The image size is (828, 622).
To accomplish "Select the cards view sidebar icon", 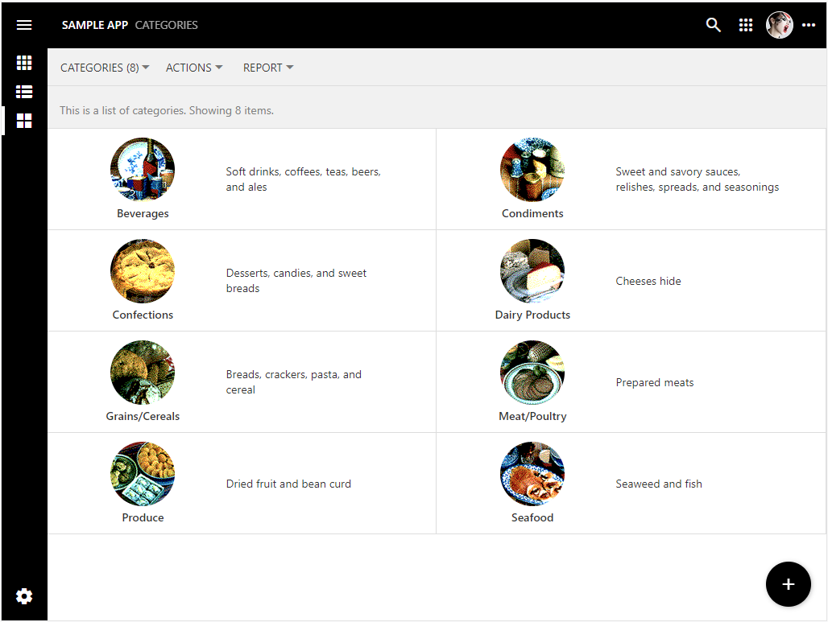I will pyautogui.click(x=24, y=121).
